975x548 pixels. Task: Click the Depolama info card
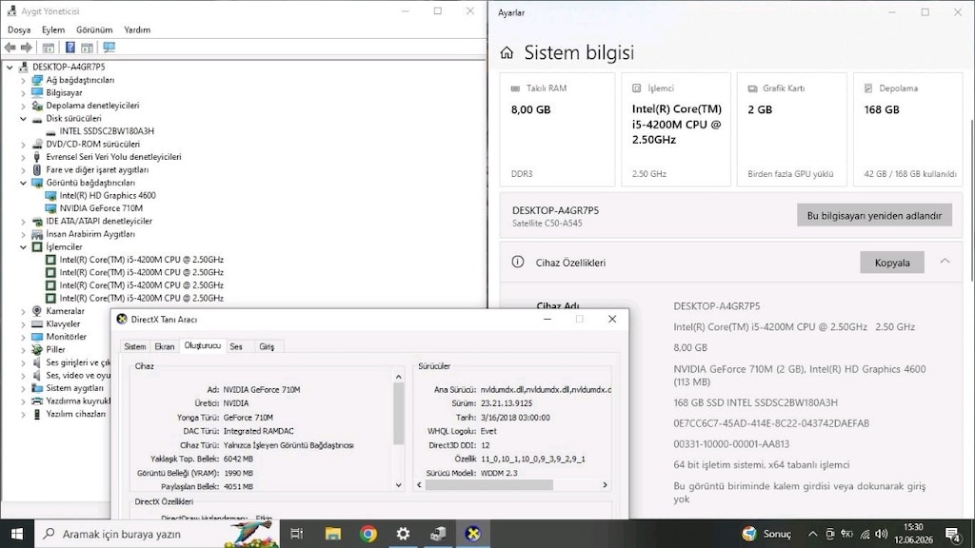[x=908, y=129]
